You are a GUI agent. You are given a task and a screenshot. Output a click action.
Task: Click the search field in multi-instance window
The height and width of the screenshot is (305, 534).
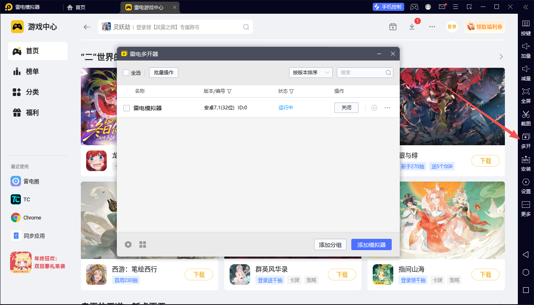[361, 73]
